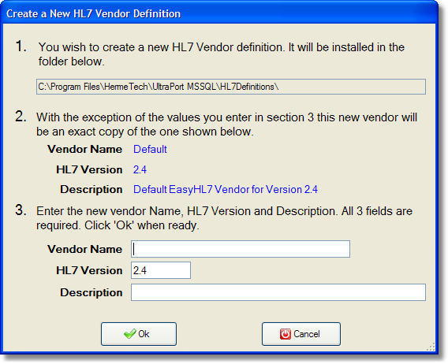448x364 pixels.
Task: Click the section 3 HL7 Version label
Action: (x=89, y=270)
